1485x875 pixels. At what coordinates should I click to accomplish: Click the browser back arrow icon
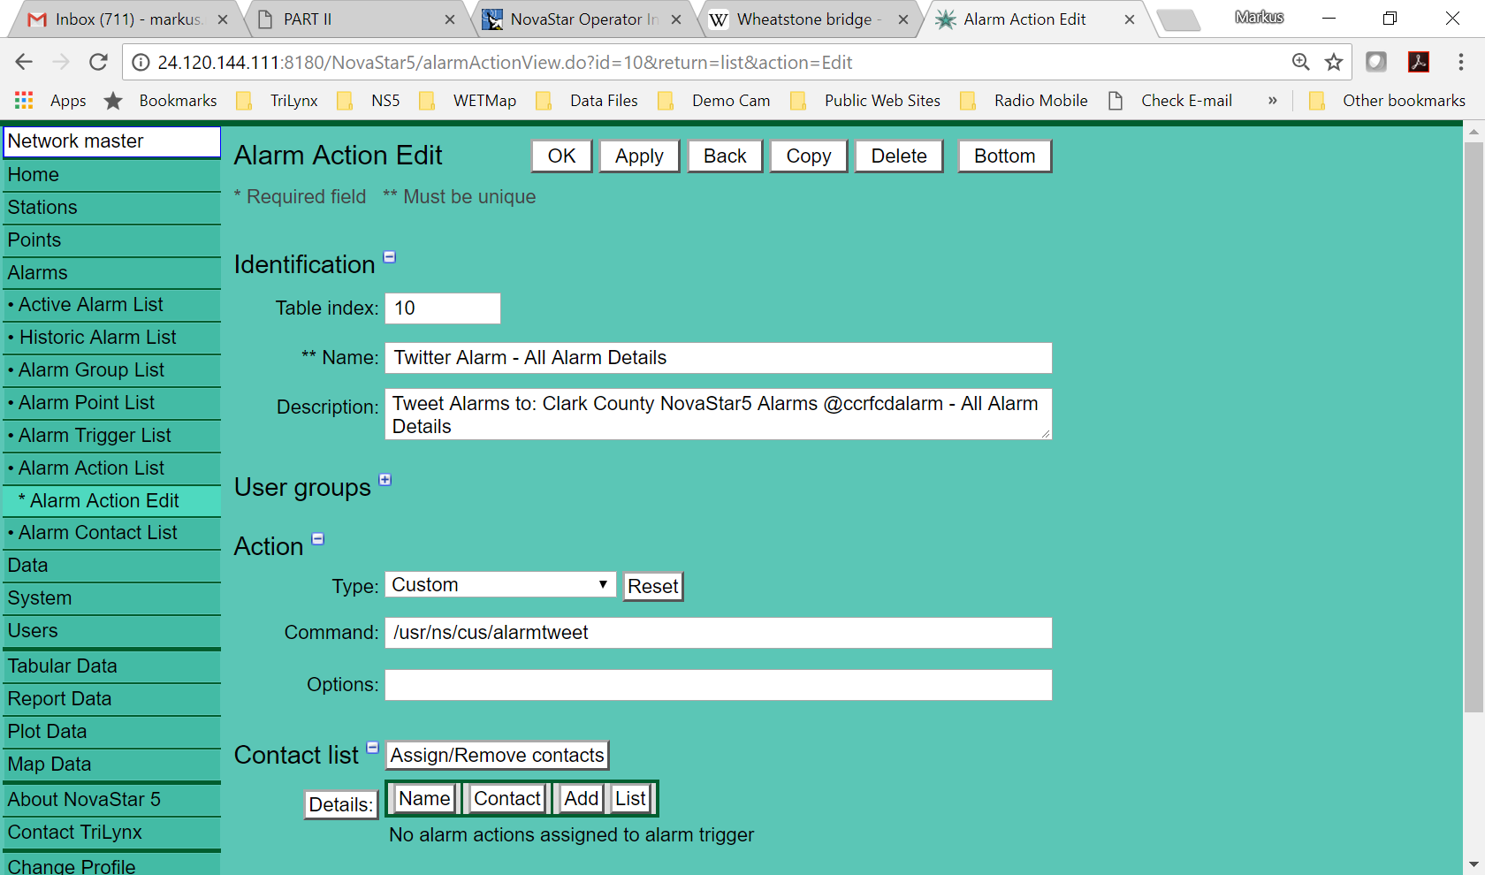pyautogui.click(x=24, y=62)
